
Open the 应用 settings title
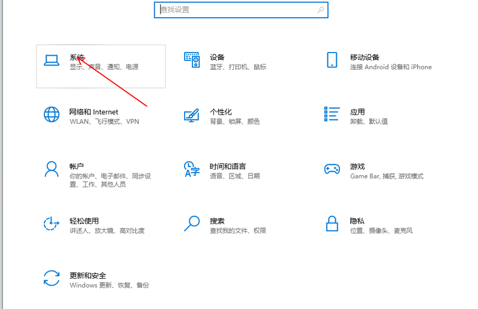coord(357,112)
